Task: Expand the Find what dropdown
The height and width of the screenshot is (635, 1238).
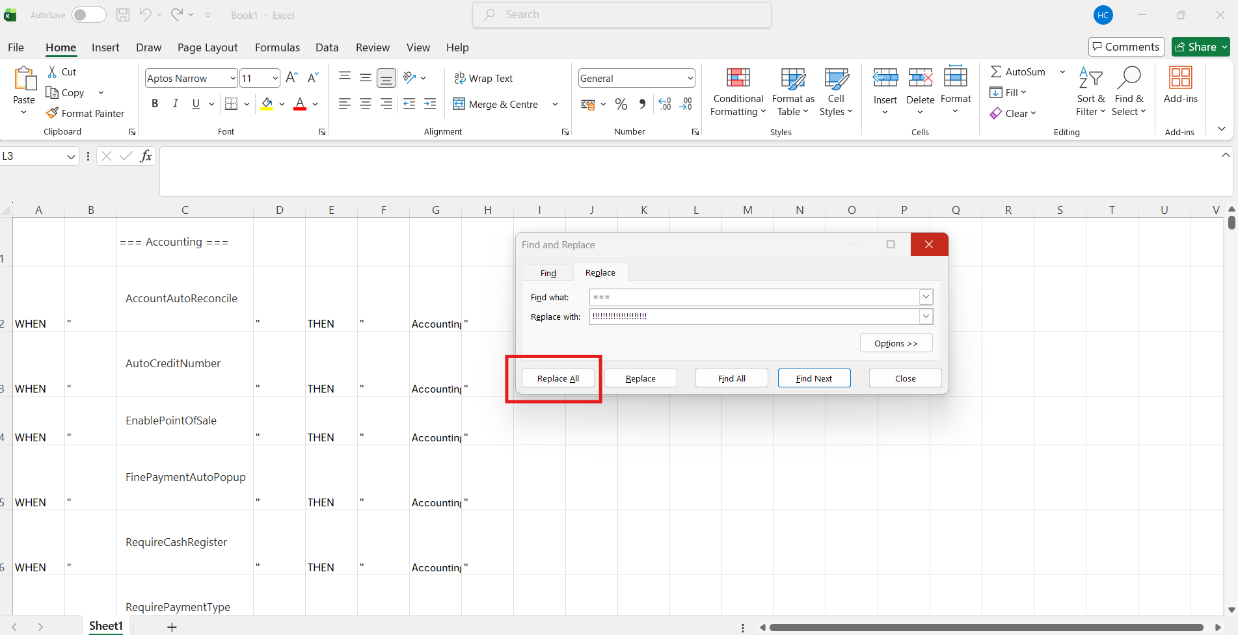Action: [926, 297]
